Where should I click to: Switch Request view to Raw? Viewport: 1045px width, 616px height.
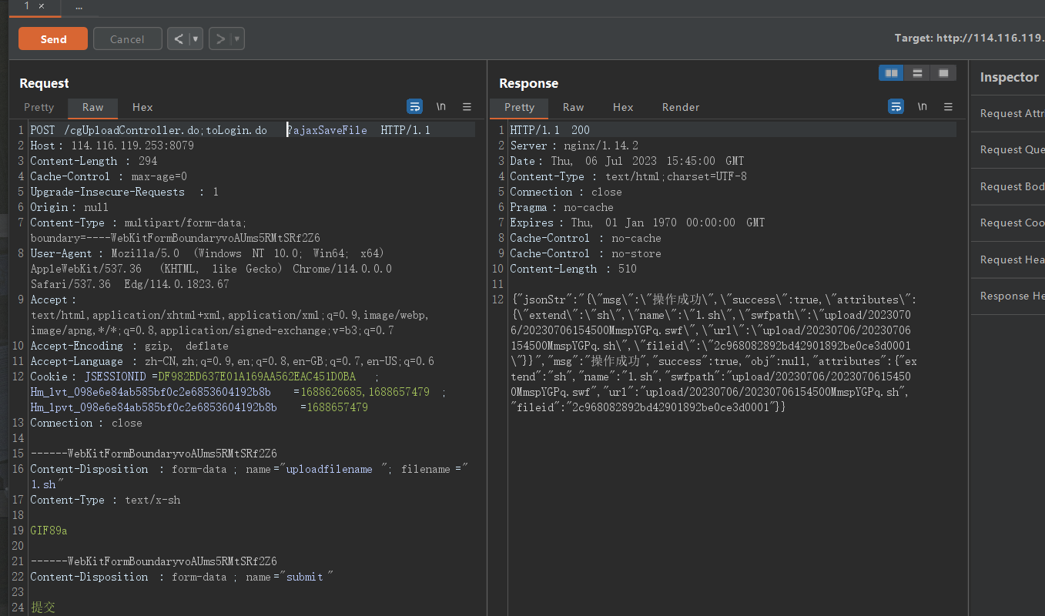[93, 107]
